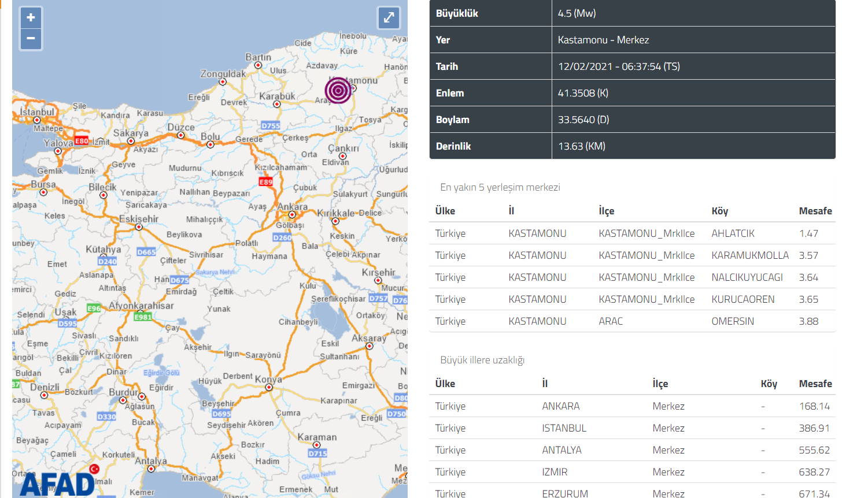Click the Eskişehir city marker
This screenshot has height=498, width=846.
139,227
